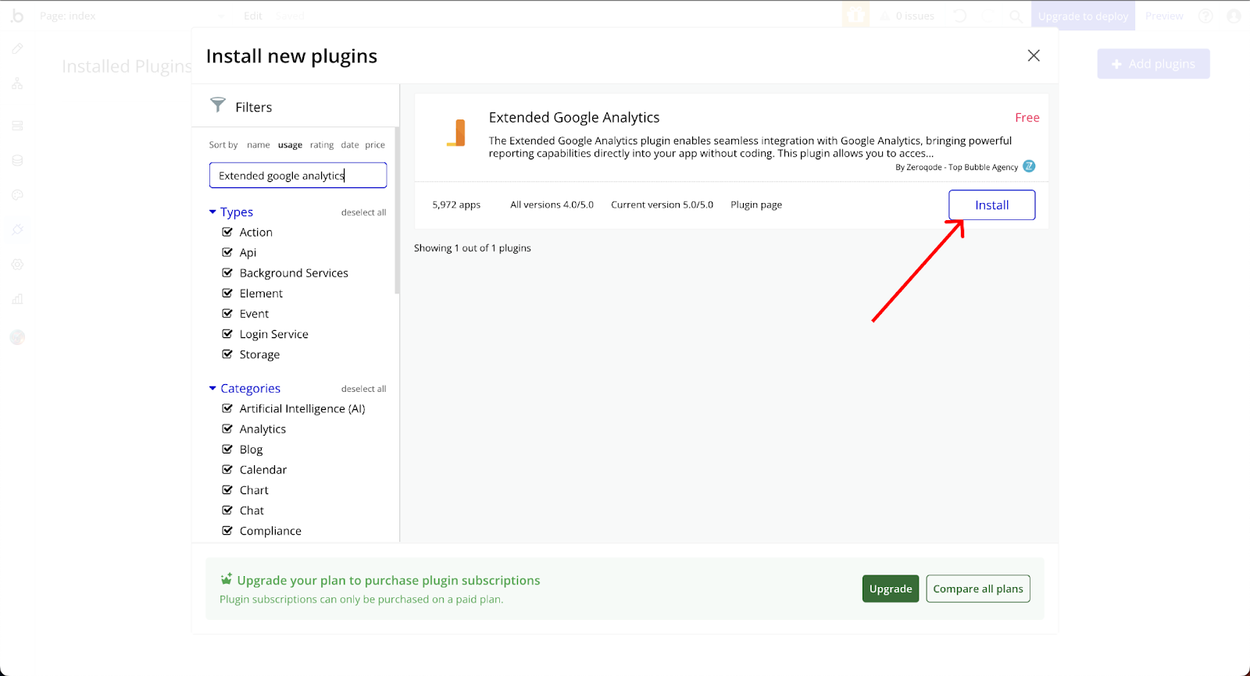Open the Backend workflows icon in sidebar
This screenshot has height=676, width=1250.
[x=17, y=126]
